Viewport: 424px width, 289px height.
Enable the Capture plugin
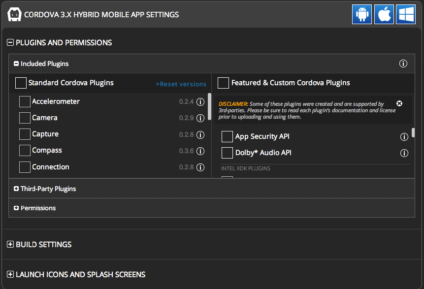tap(25, 134)
